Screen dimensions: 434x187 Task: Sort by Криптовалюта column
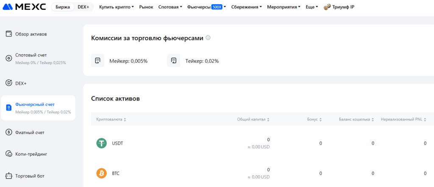tap(111, 120)
